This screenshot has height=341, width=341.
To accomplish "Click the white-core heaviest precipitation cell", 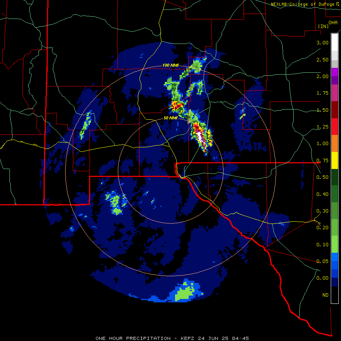I will (200, 136).
